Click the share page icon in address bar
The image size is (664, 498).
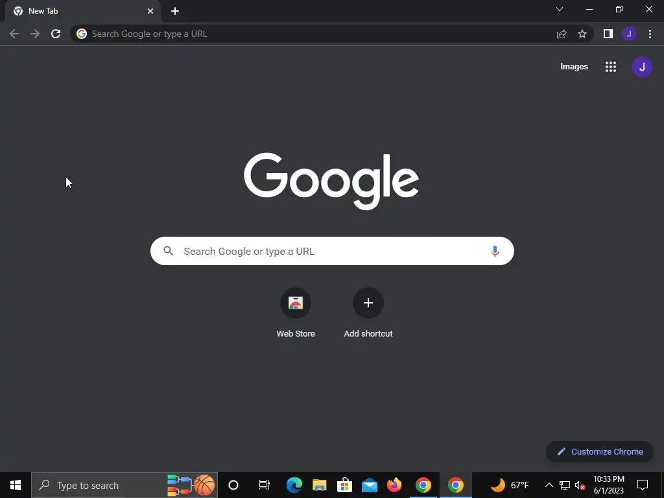(562, 34)
